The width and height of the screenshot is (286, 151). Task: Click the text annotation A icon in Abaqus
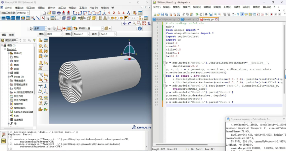(x=43, y=18)
